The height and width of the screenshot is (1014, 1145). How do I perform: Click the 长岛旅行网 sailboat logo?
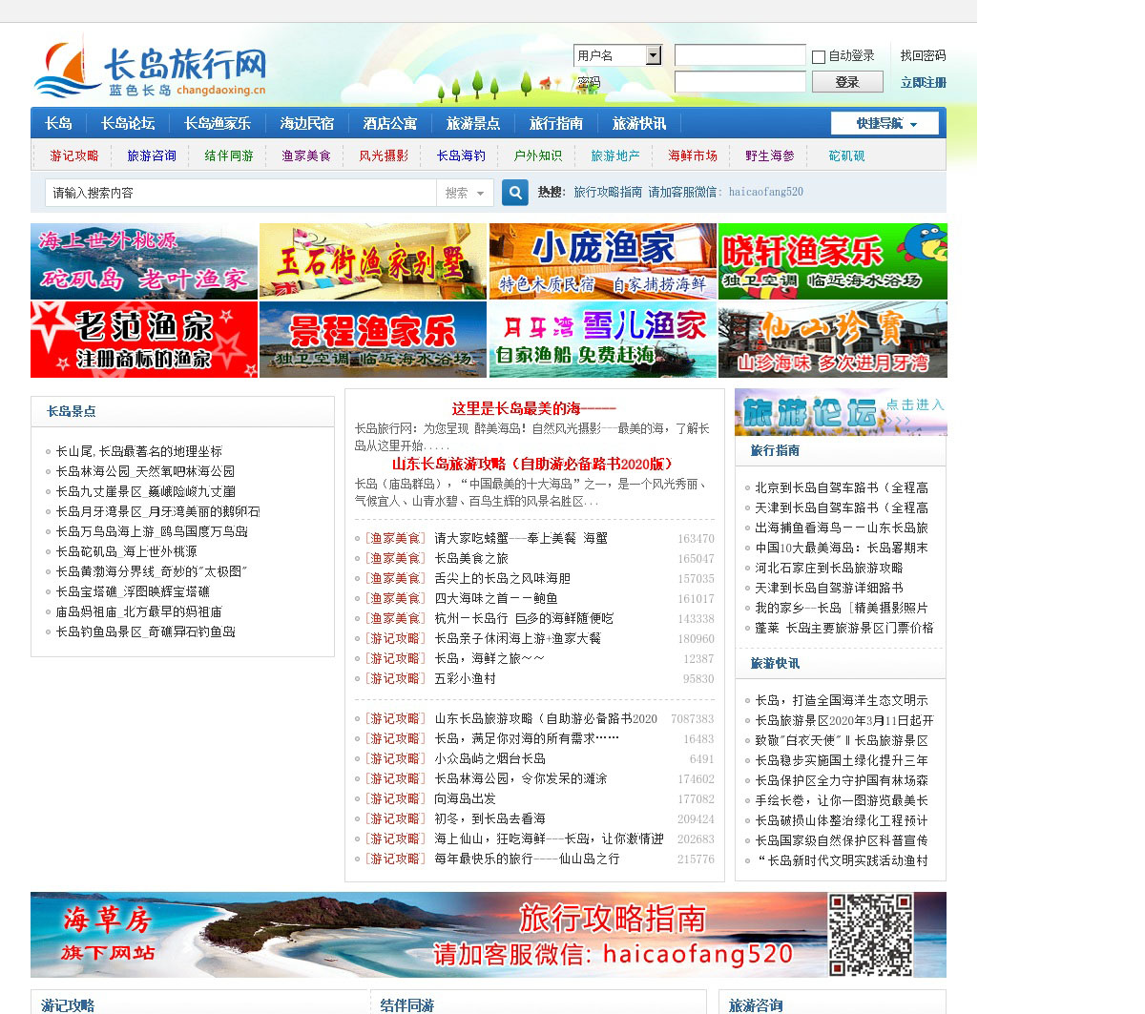tap(150, 70)
